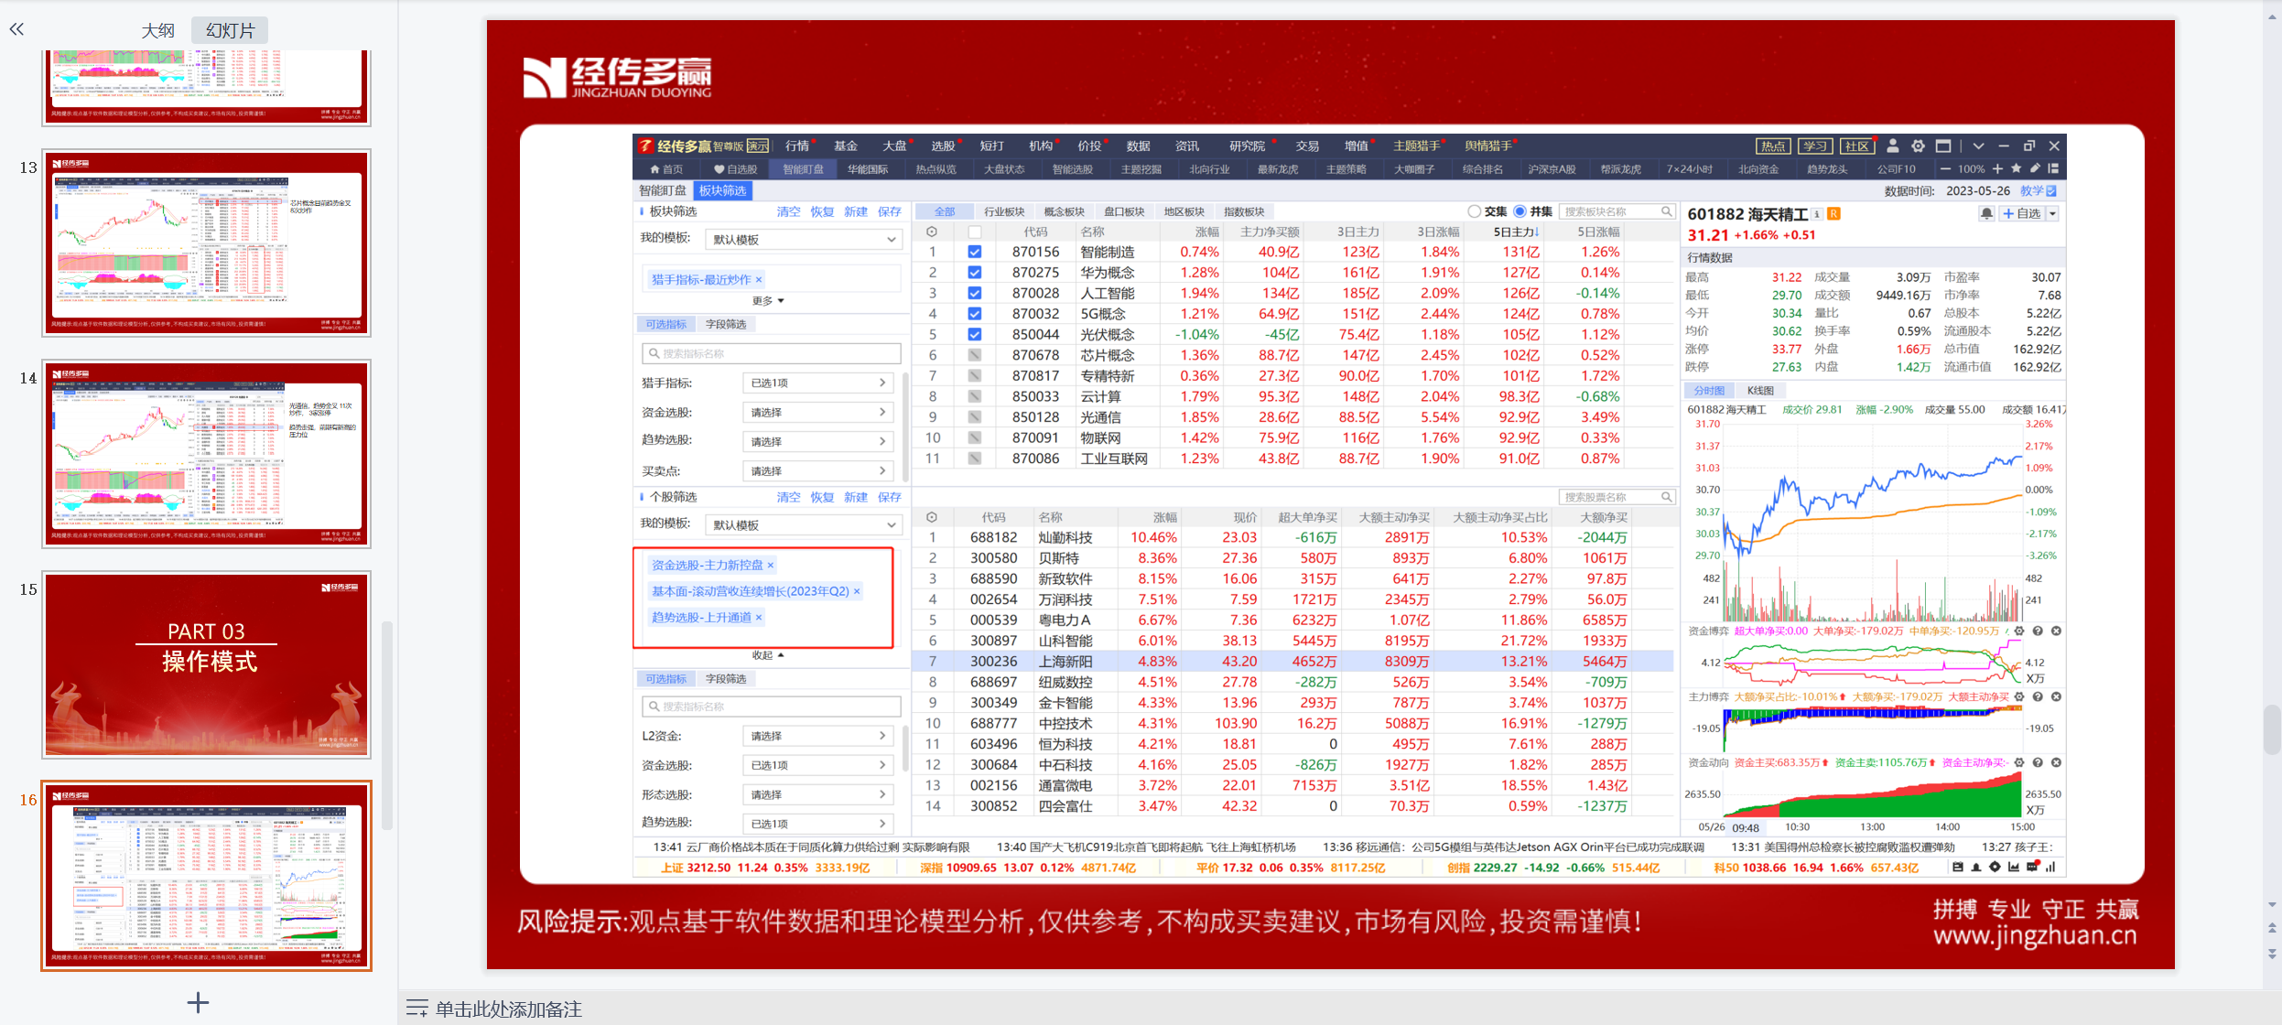This screenshot has width=2282, height=1025.
Task: Uncheck the 人工智能 sector checkbox
Action: coord(975,293)
